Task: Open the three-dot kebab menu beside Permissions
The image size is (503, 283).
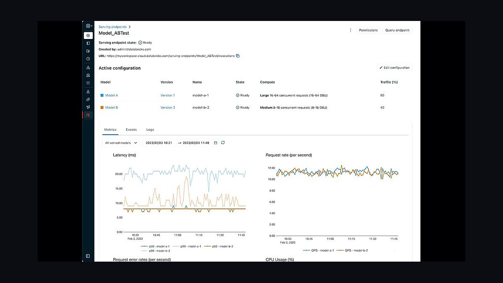Action: [350, 30]
